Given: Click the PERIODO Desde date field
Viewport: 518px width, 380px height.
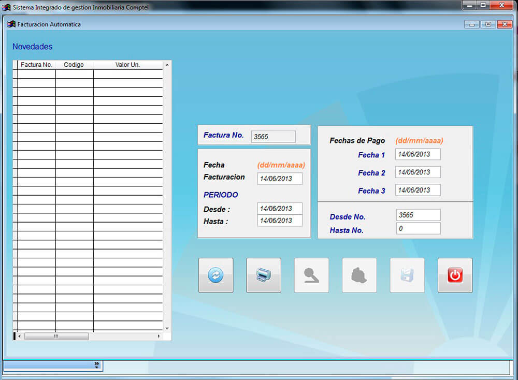Looking at the screenshot, I should tap(280, 209).
